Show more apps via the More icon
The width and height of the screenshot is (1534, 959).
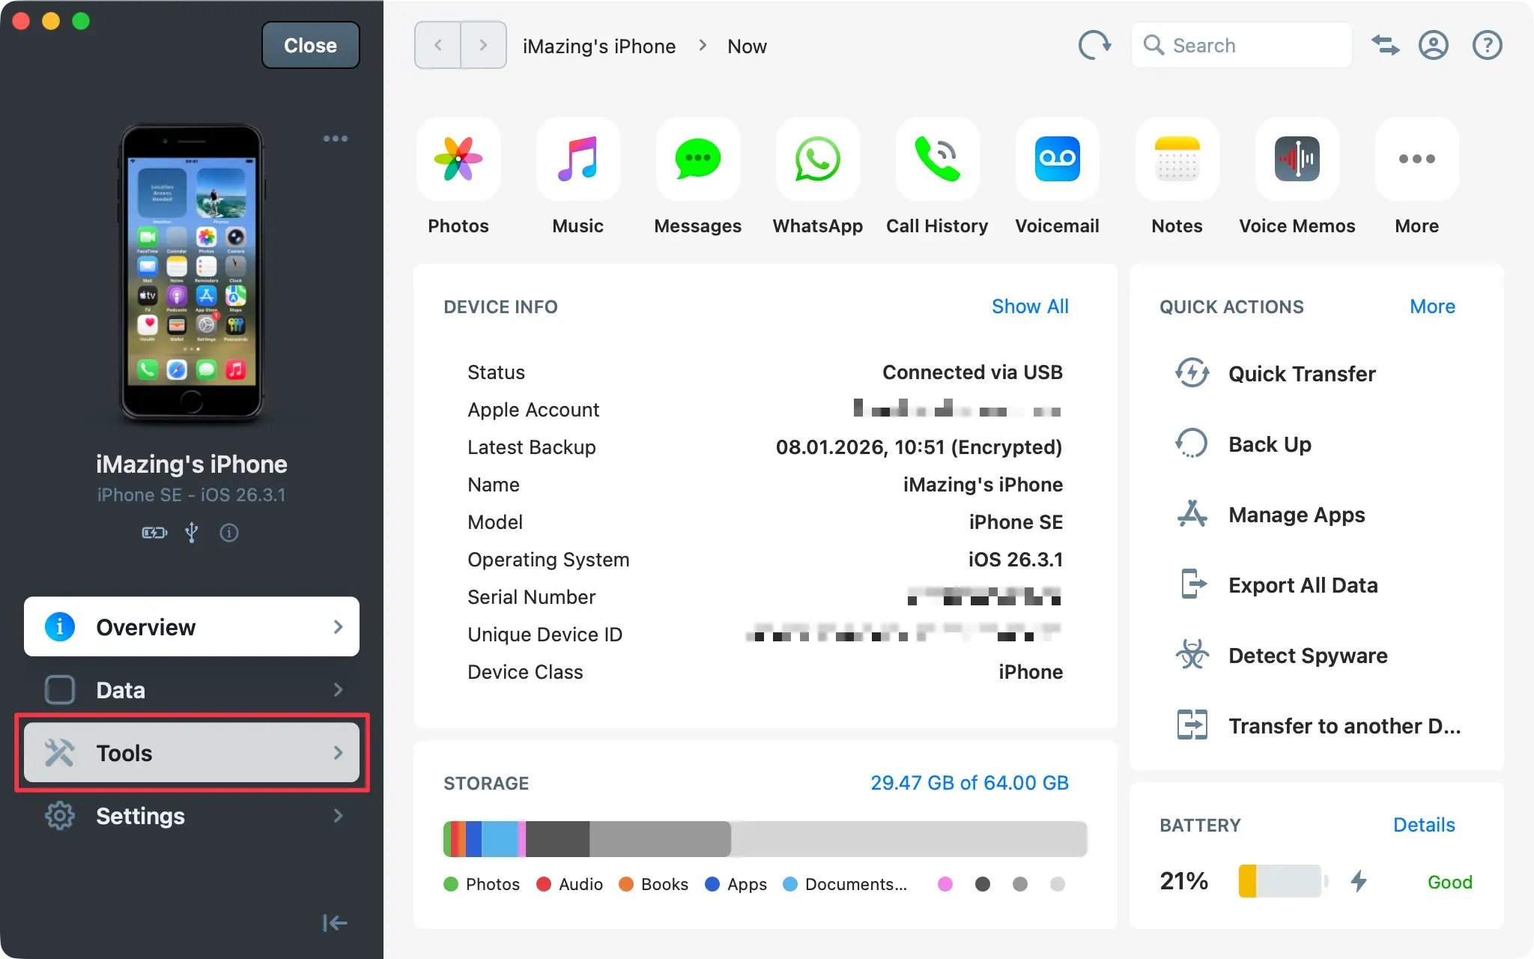[x=1417, y=159]
